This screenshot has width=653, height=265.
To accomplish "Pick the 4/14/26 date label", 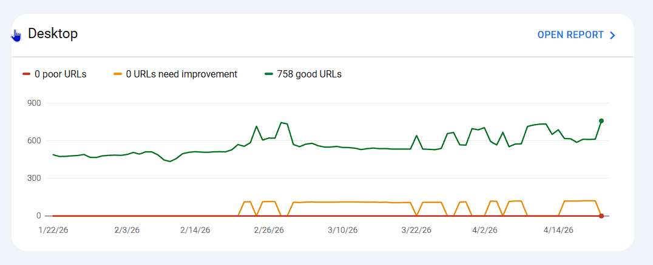I will click(x=559, y=230).
